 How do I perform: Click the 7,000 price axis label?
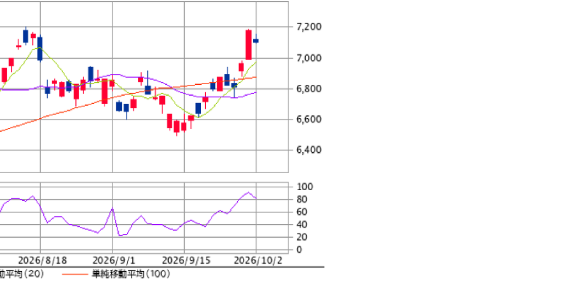coord(309,58)
